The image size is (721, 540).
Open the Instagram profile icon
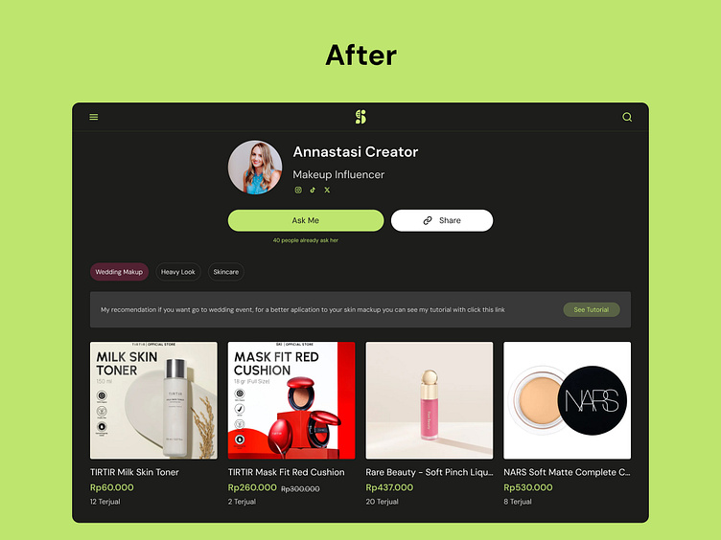point(298,190)
